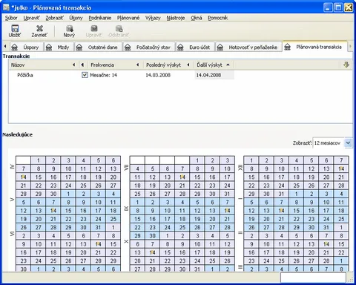Click the arrow left of Frekvencia column

pos(82,65)
